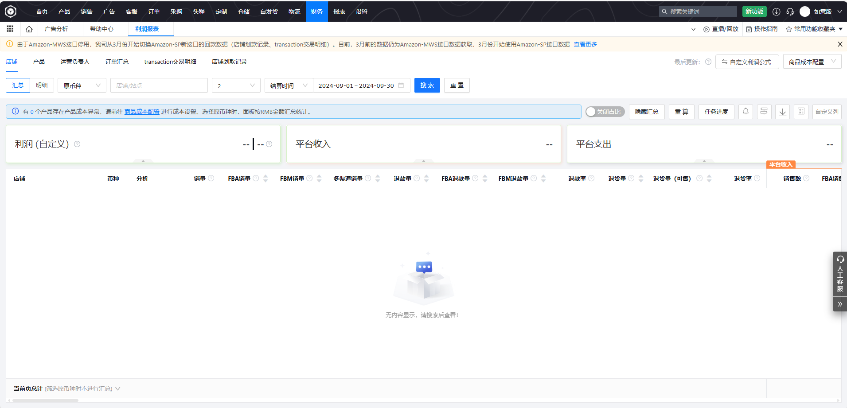Click the 重置 button
Screen dimensions: 847x408
pos(457,85)
